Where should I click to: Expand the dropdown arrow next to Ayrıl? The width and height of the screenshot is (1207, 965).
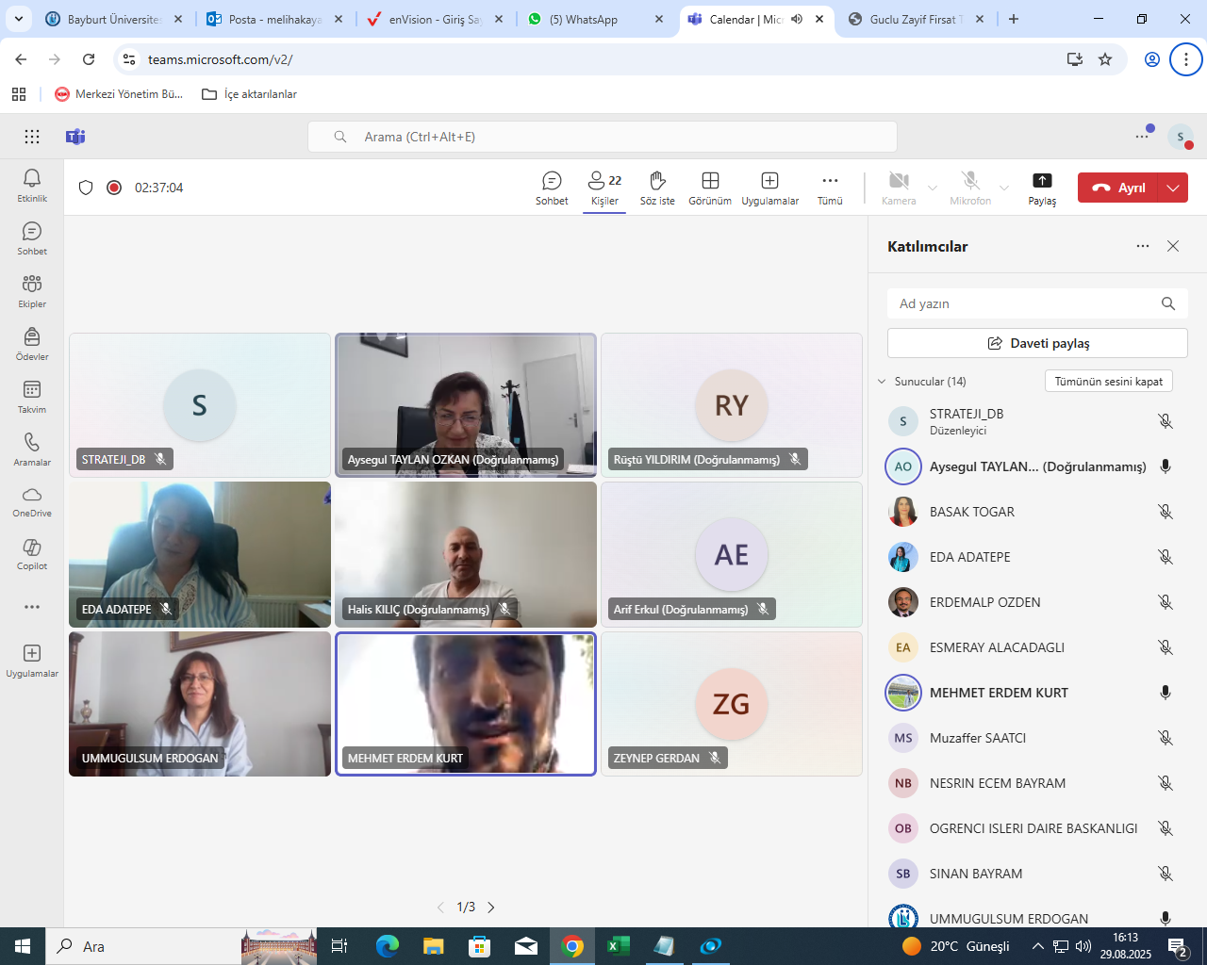point(1173,188)
